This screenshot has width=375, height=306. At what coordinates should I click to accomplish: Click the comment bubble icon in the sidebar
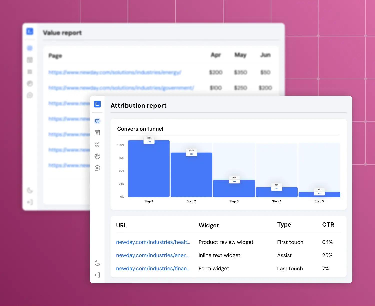click(x=97, y=168)
